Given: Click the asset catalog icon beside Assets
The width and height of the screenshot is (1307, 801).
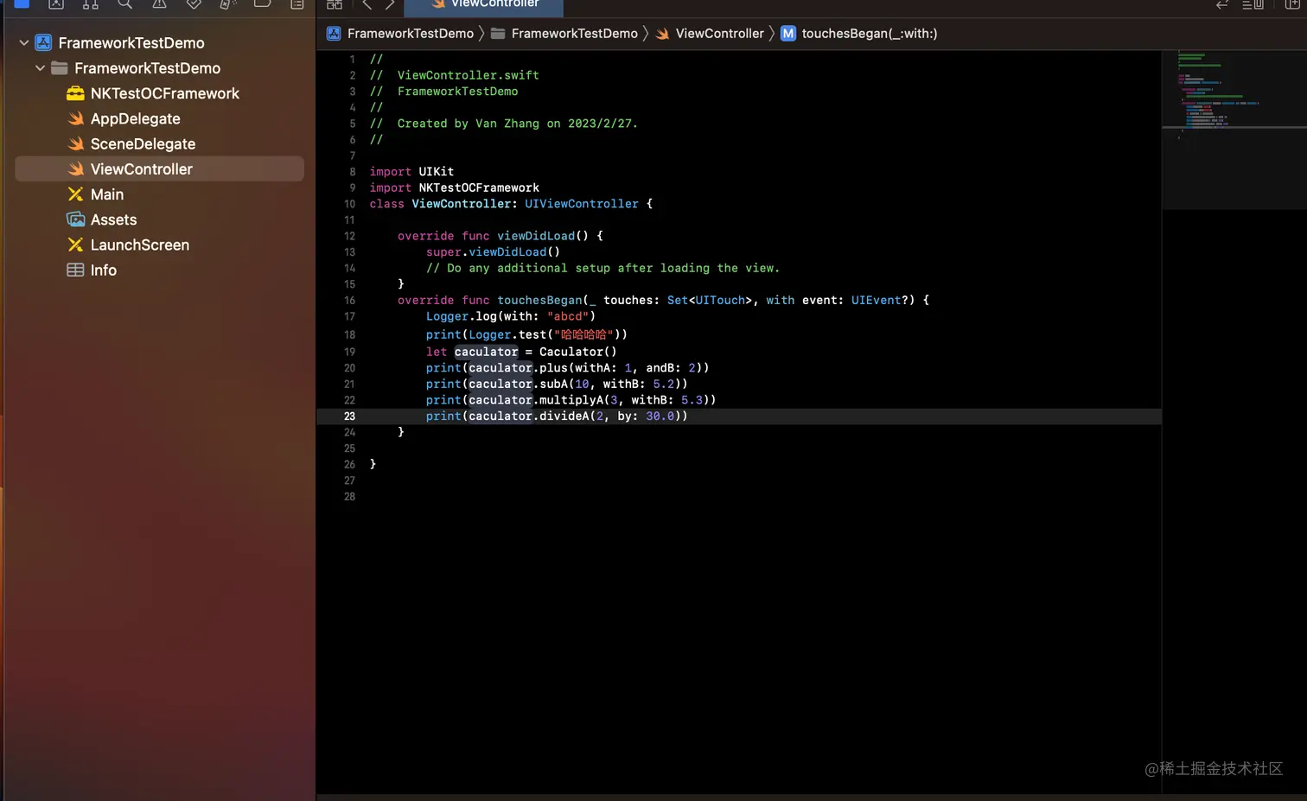Looking at the screenshot, I should pyautogui.click(x=76, y=219).
